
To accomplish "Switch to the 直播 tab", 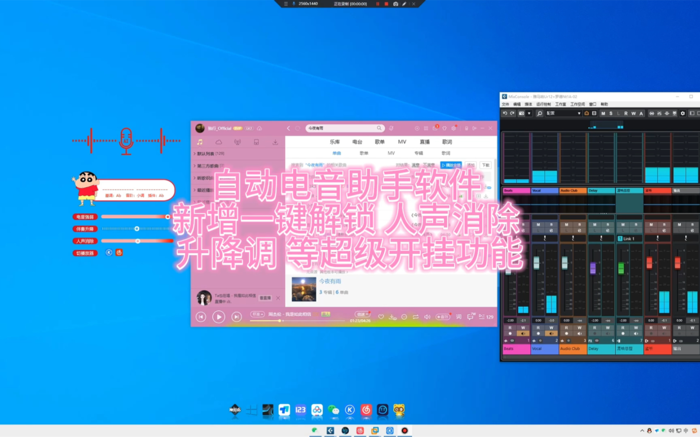I will 424,142.
